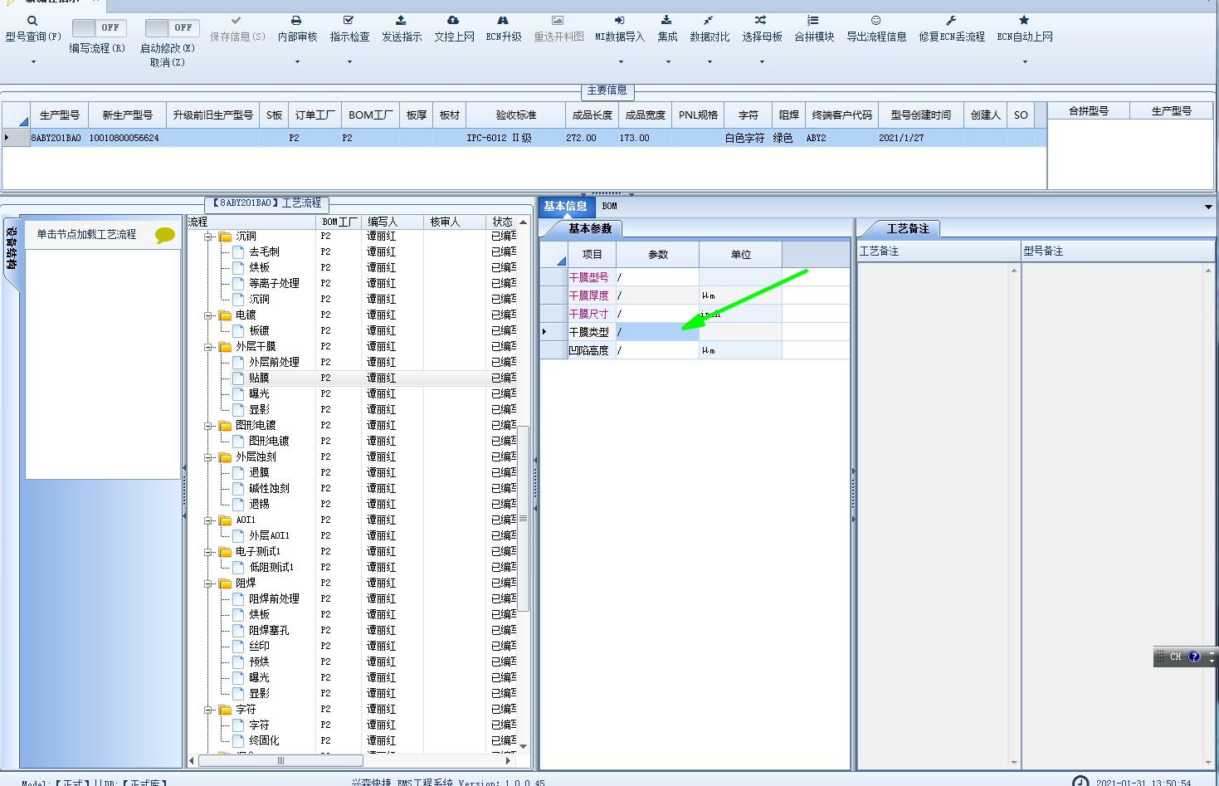Click the MI数据导入 import icon
The height and width of the screenshot is (786, 1219).
pyautogui.click(x=619, y=20)
